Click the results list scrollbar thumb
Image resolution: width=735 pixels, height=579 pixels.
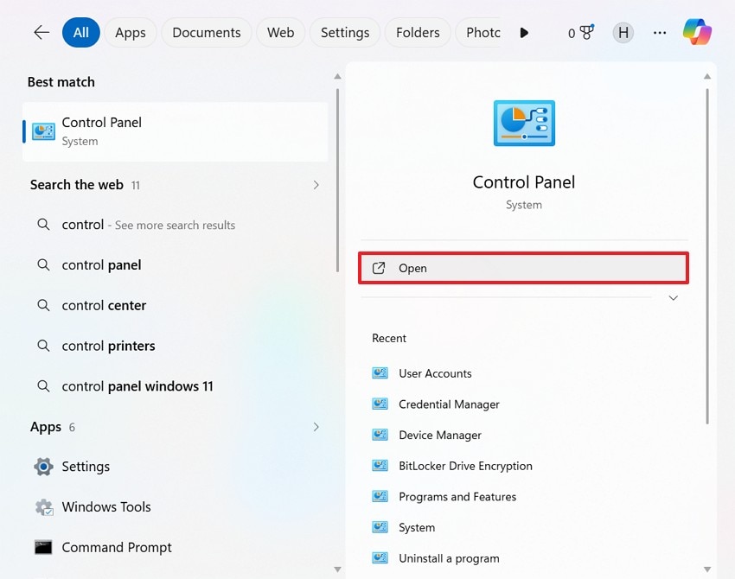tap(337, 180)
